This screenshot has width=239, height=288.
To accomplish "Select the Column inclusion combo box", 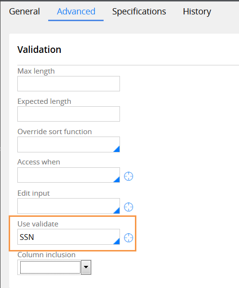I will (x=54, y=267).
